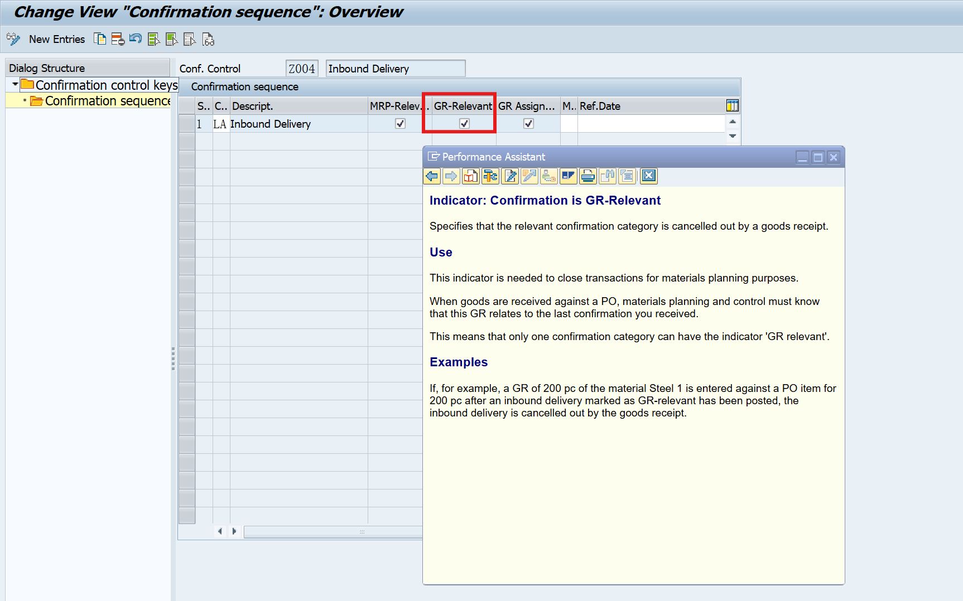Click the Ref.Date column header

651,106
